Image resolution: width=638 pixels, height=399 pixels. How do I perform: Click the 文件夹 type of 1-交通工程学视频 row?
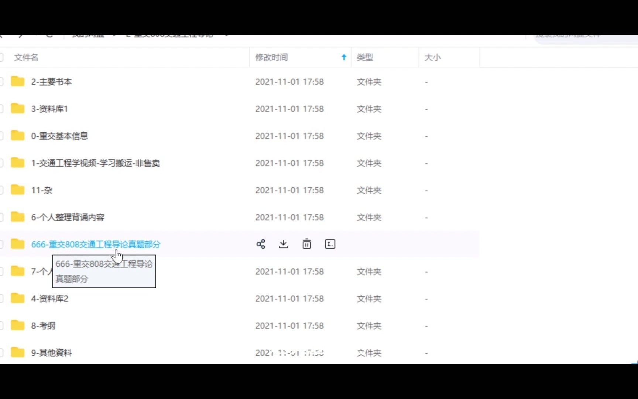click(x=369, y=163)
